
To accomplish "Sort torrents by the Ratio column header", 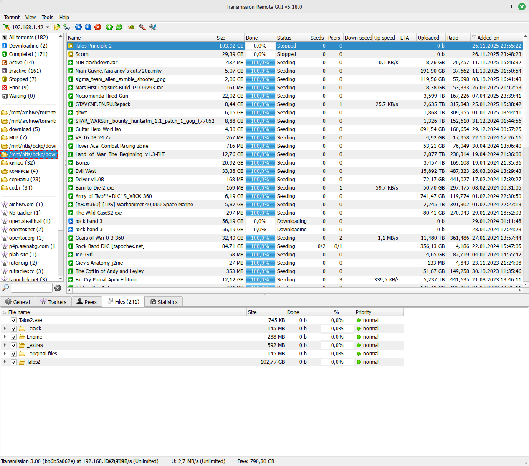I will tap(453, 38).
